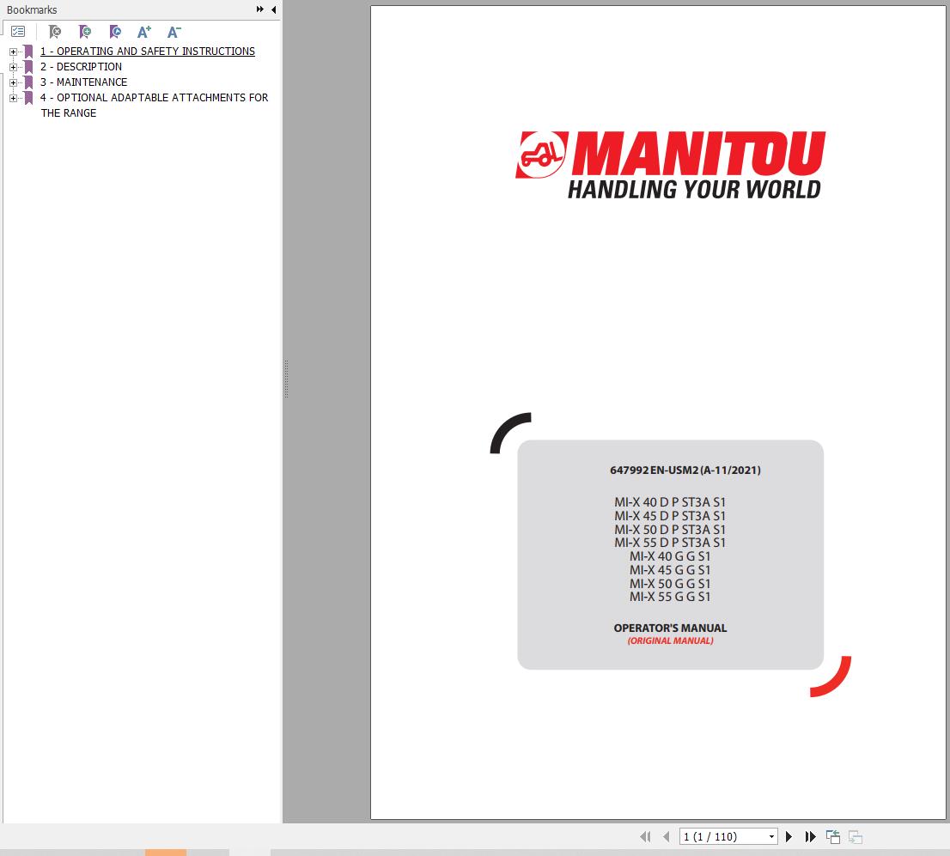Image resolution: width=950 pixels, height=856 pixels.
Task: Click the HANDLING YOUR WORLD slogan text
Action: click(694, 190)
